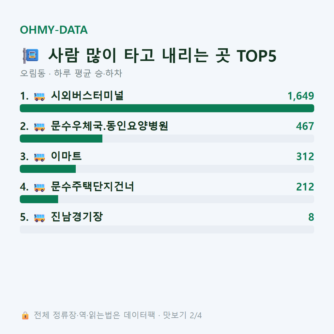Click the lock icon in the footer
Image resolution: width=334 pixels, height=334 pixels.
click(25, 315)
